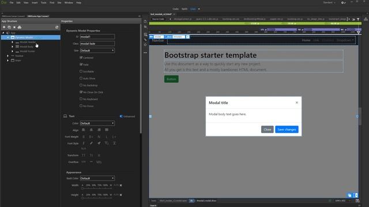Adjust the Height slider track
The height and width of the screenshot is (207, 369).
click(97, 198)
